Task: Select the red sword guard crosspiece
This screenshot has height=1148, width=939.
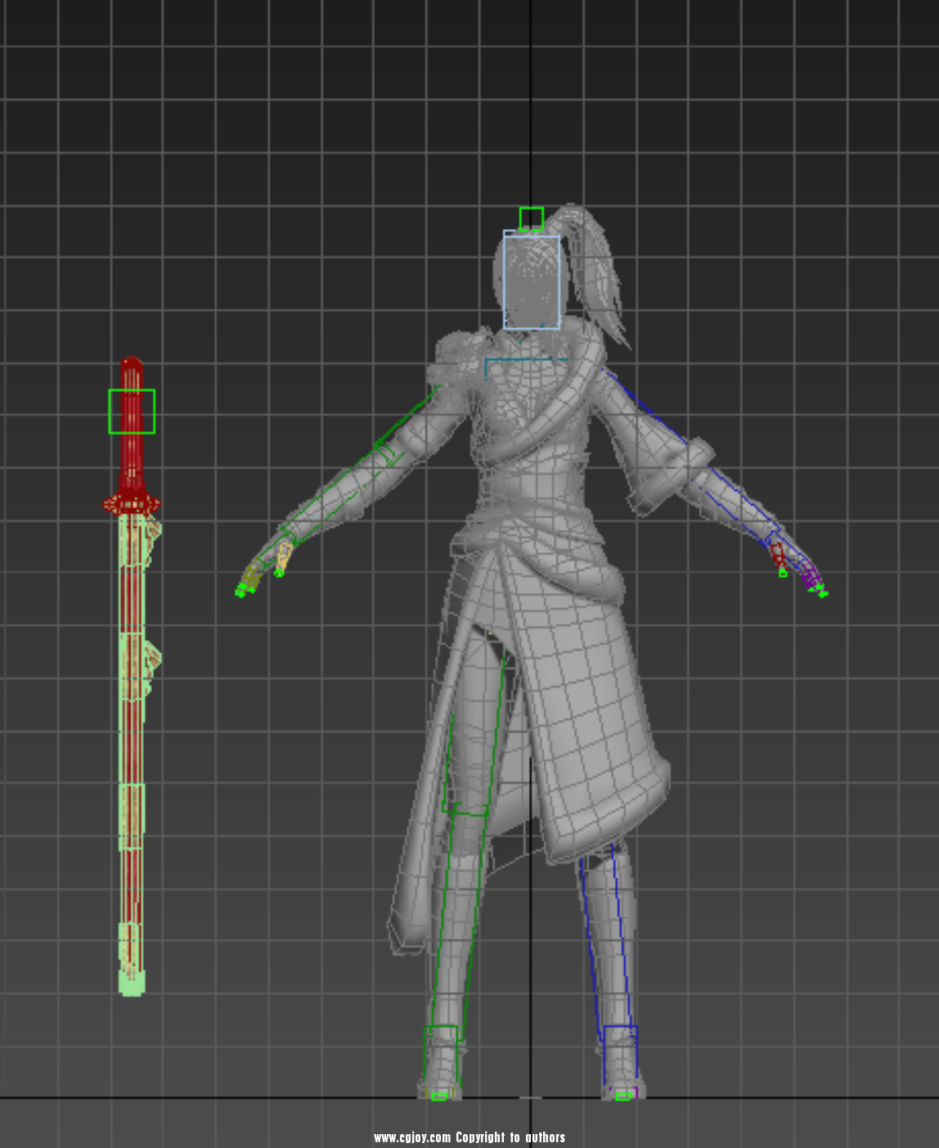Action: pyautogui.click(x=131, y=503)
